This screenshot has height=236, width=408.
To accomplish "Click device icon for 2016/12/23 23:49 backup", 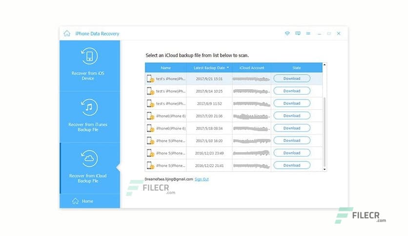I will pyautogui.click(x=150, y=153).
